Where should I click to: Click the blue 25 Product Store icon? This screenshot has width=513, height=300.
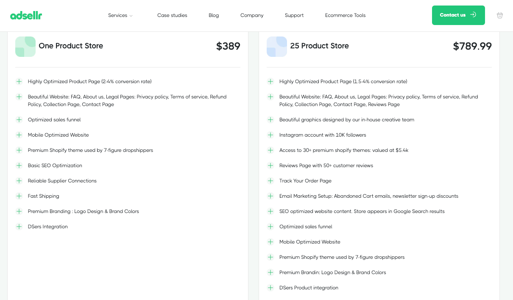tap(277, 46)
